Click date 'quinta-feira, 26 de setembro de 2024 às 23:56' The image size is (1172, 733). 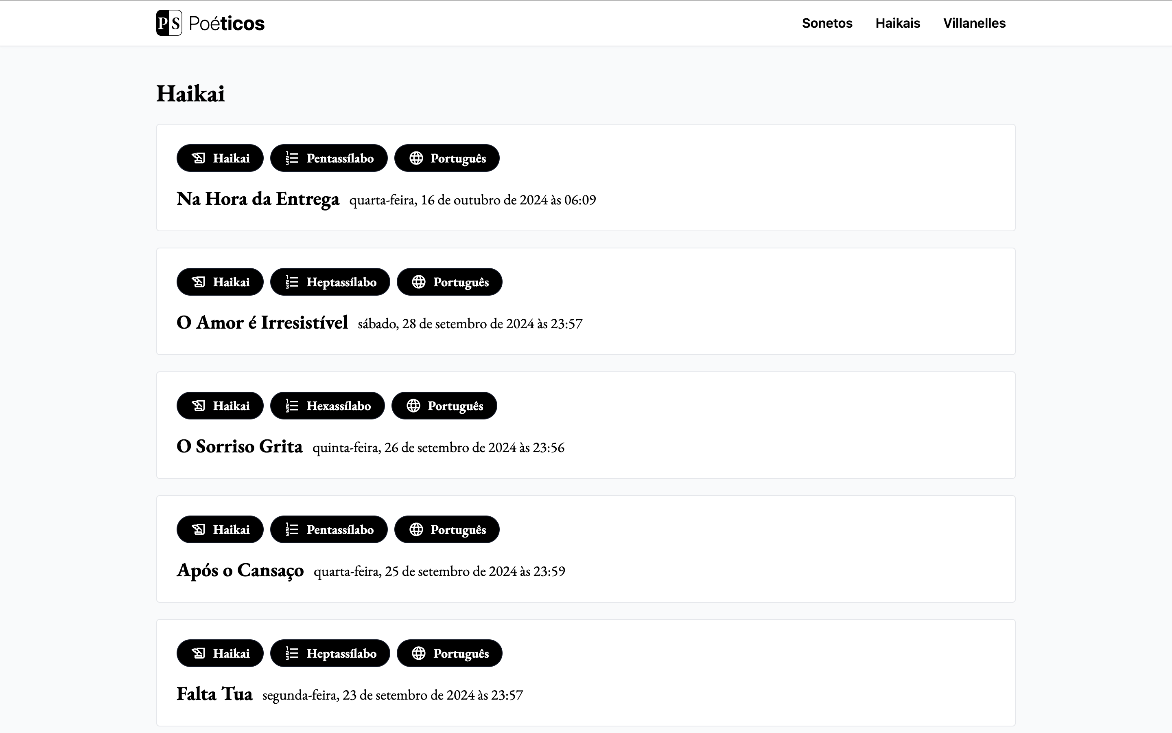click(438, 448)
